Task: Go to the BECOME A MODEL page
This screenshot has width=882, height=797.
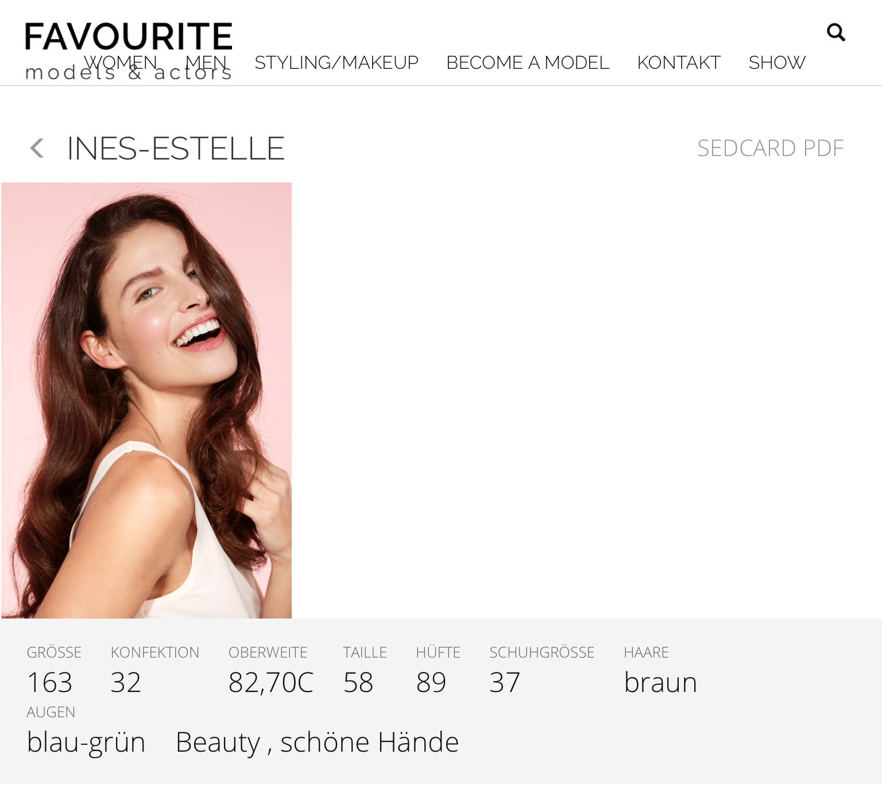Action: coord(528,63)
